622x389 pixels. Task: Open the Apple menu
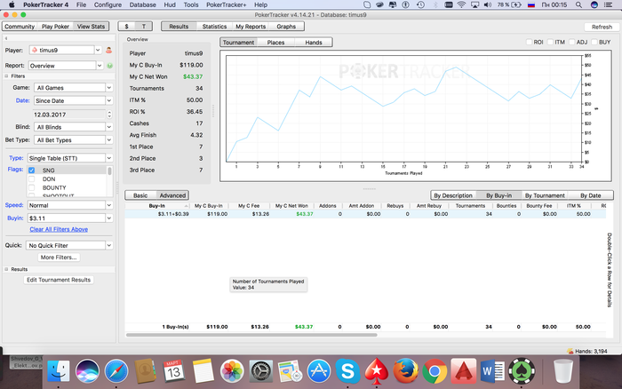[12, 4]
